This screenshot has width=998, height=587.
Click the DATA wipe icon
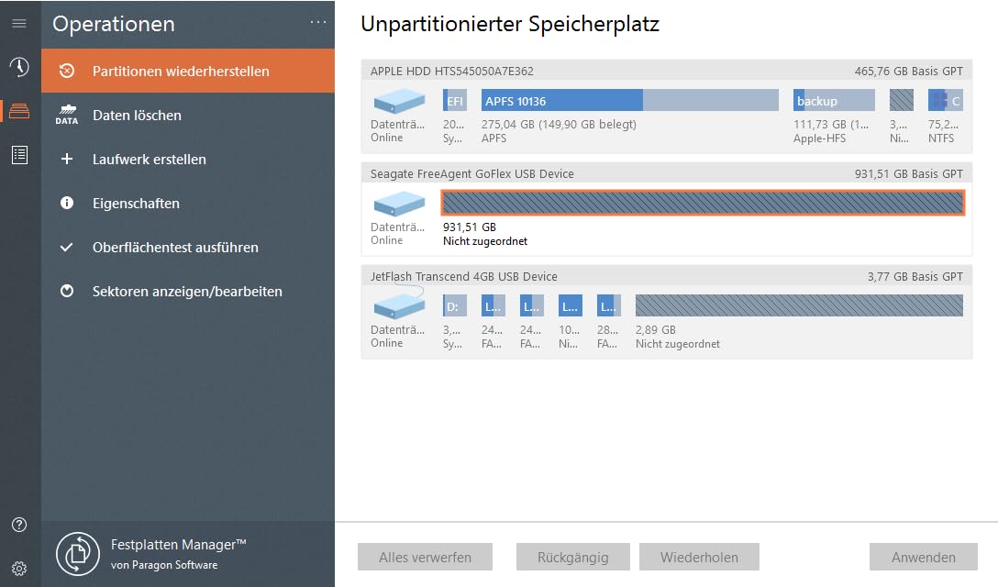pyautogui.click(x=67, y=115)
